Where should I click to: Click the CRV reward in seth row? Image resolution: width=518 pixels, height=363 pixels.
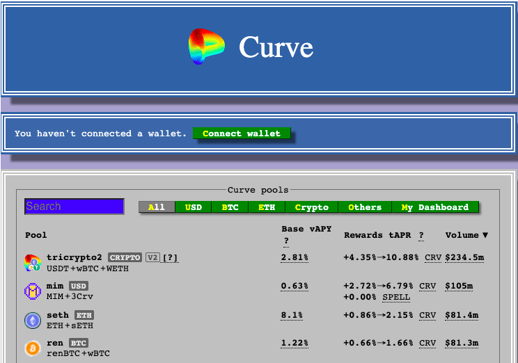tap(427, 315)
